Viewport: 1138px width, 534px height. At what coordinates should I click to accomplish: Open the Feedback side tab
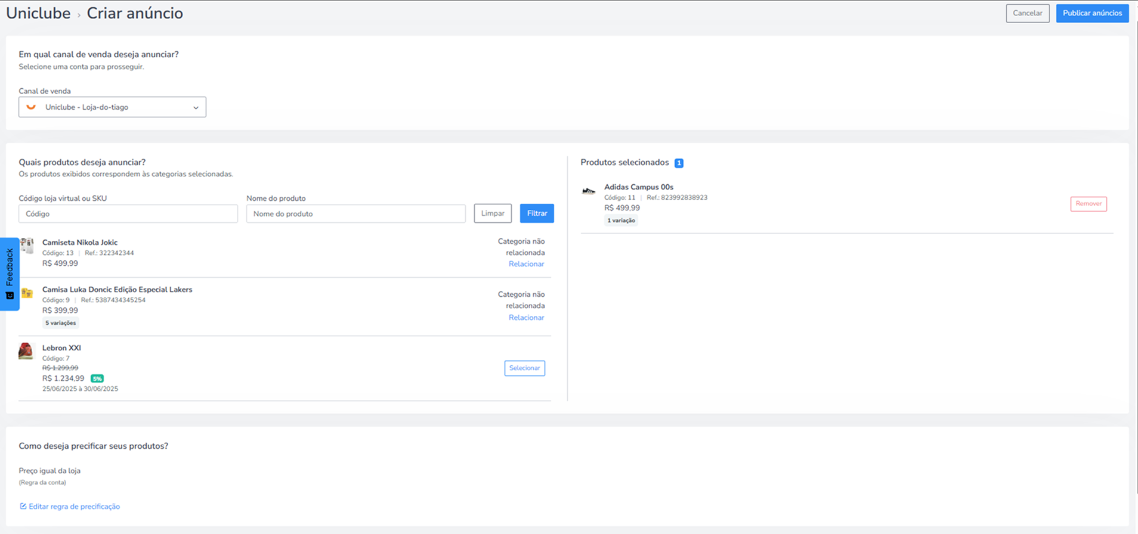(x=10, y=274)
